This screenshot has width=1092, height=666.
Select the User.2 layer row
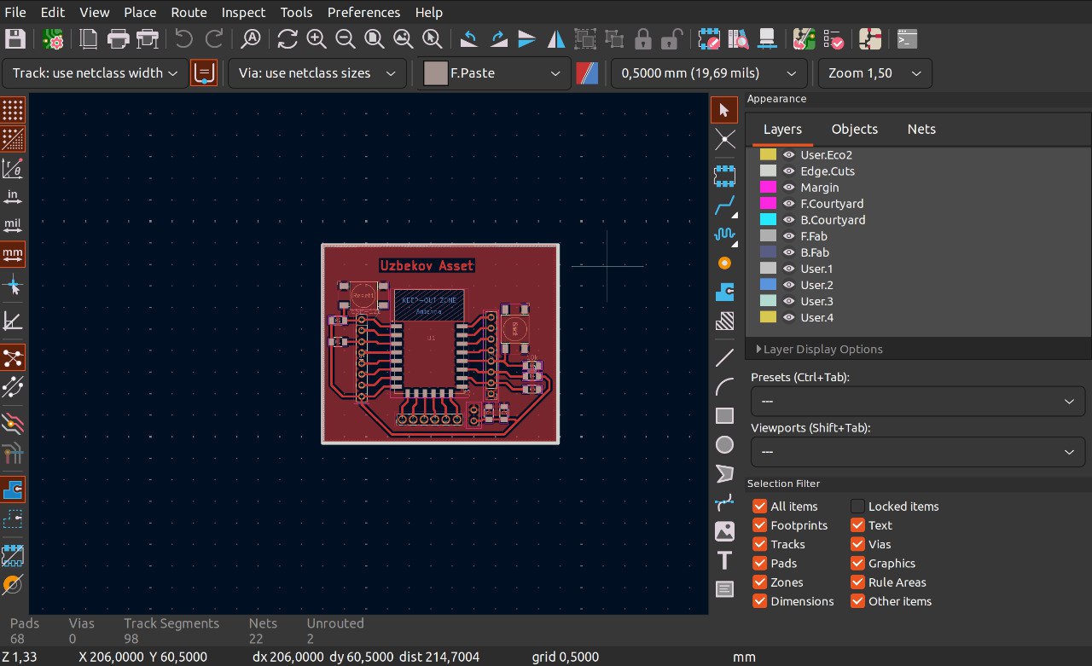[816, 285]
